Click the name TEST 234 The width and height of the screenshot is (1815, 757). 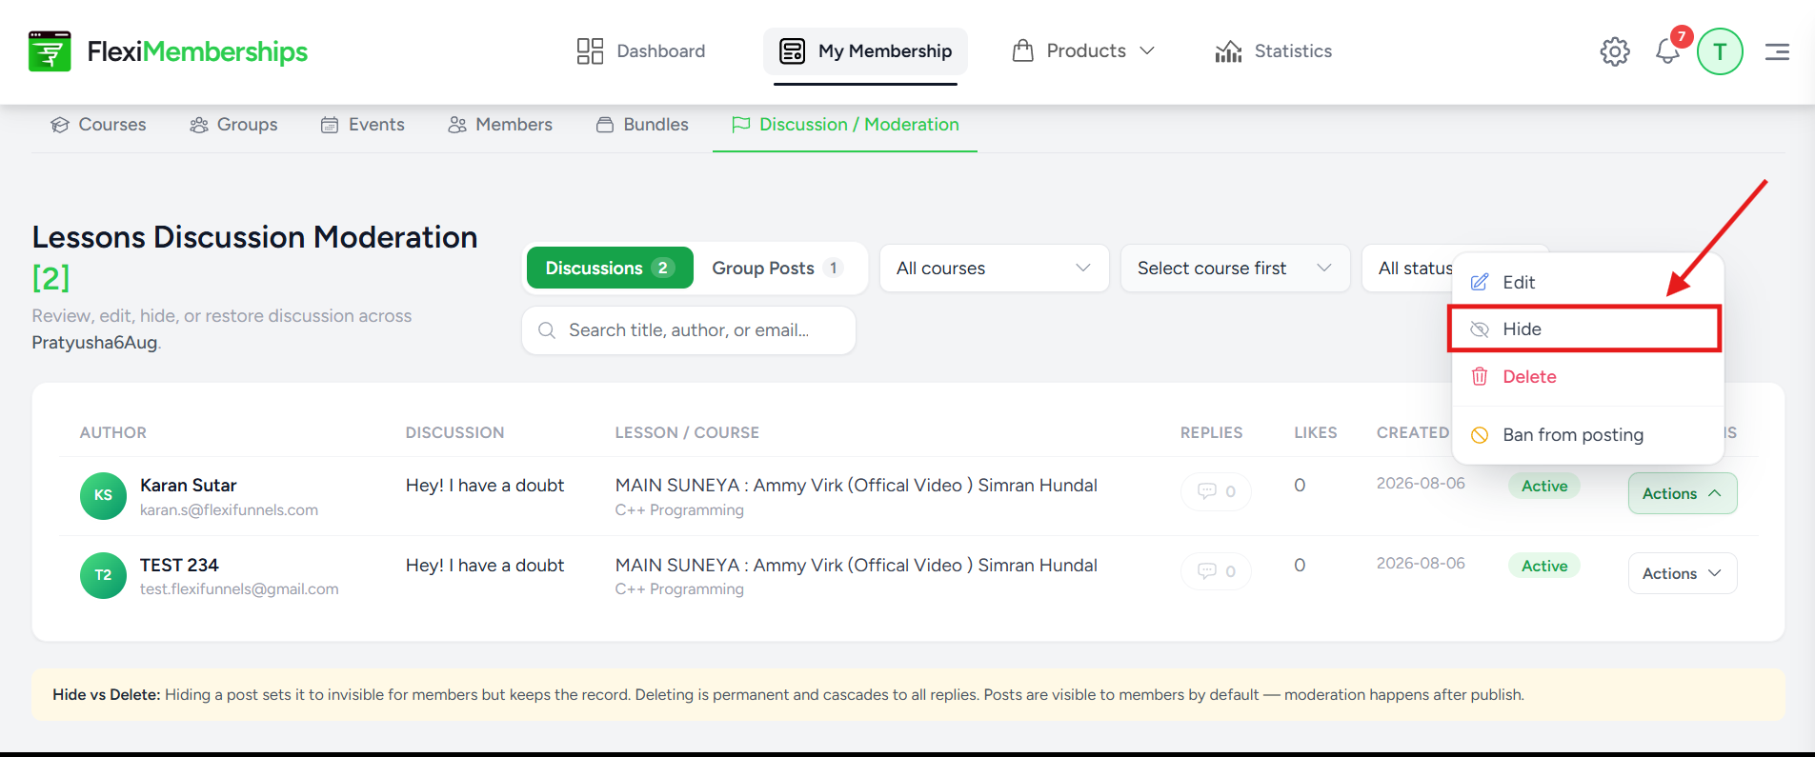click(x=179, y=566)
